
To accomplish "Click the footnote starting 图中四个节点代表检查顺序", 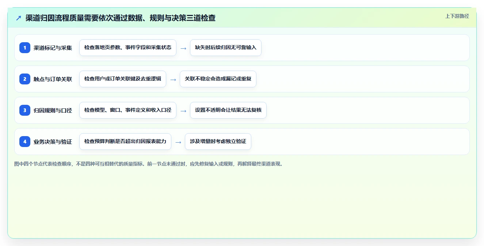I will click(x=149, y=164).
